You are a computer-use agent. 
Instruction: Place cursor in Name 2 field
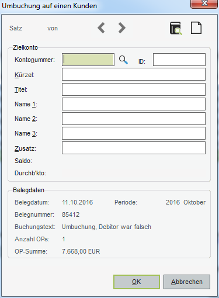(x=134, y=119)
